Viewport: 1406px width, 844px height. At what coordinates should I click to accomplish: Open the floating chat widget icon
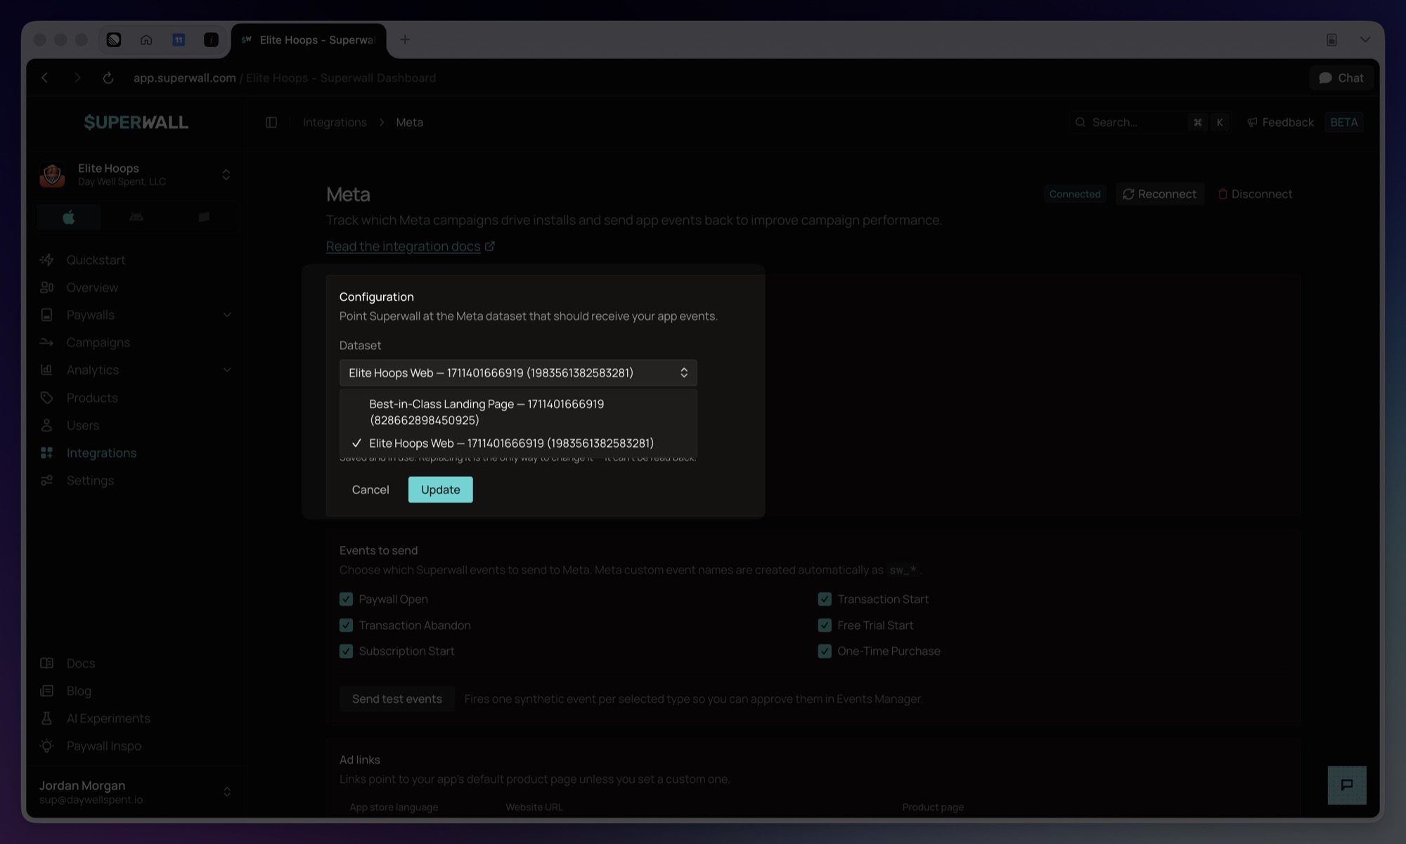click(1347, 785)
